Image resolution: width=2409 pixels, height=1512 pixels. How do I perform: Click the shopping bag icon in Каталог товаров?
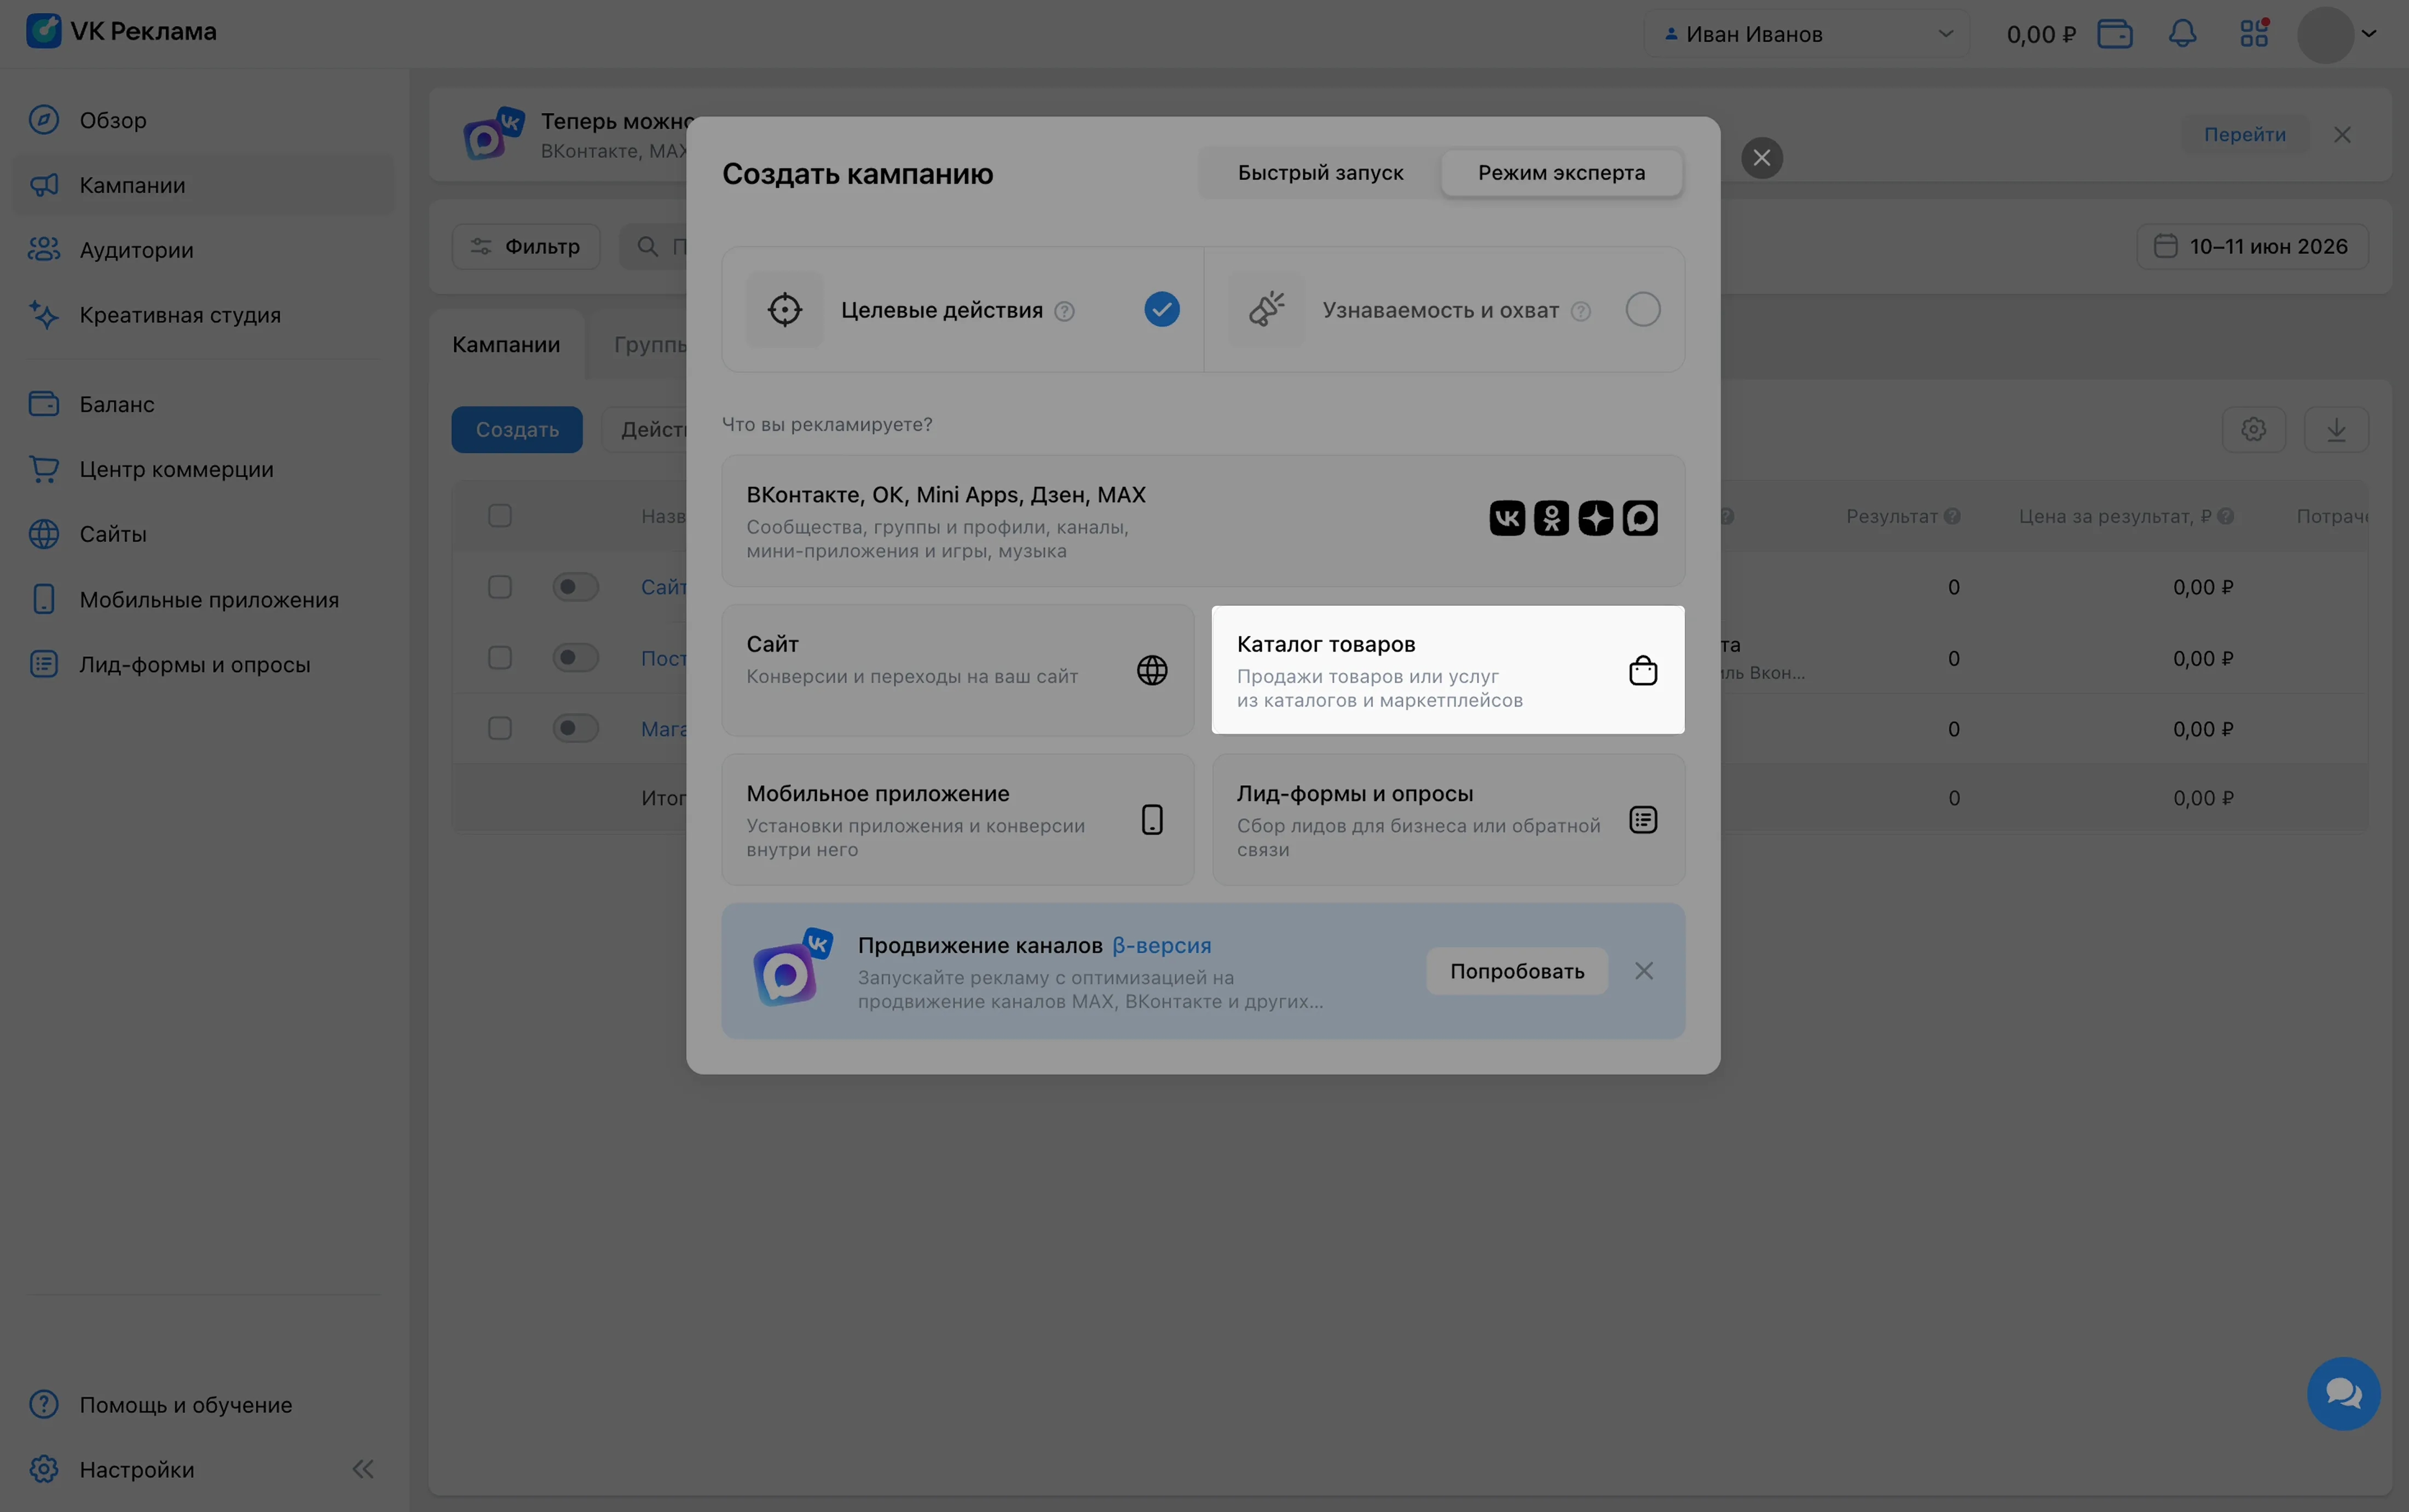[x=1643, y=670]
